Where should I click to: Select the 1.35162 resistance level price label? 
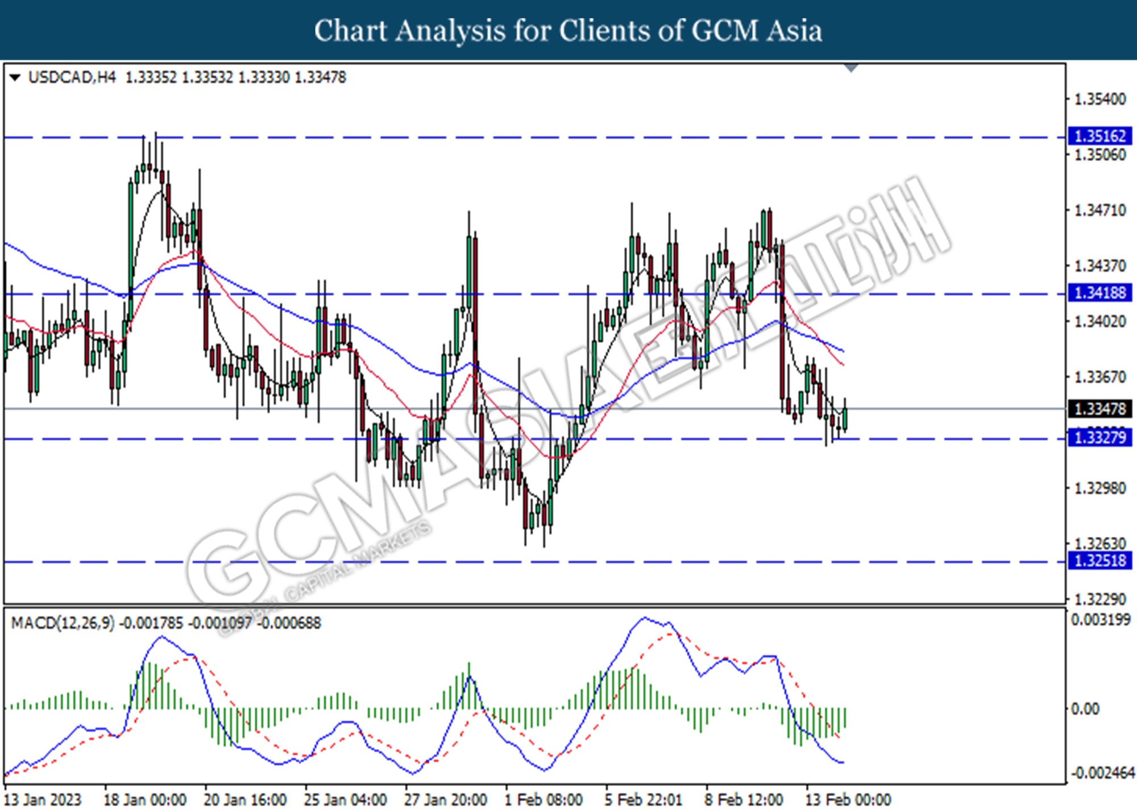tap(1100, 136)
